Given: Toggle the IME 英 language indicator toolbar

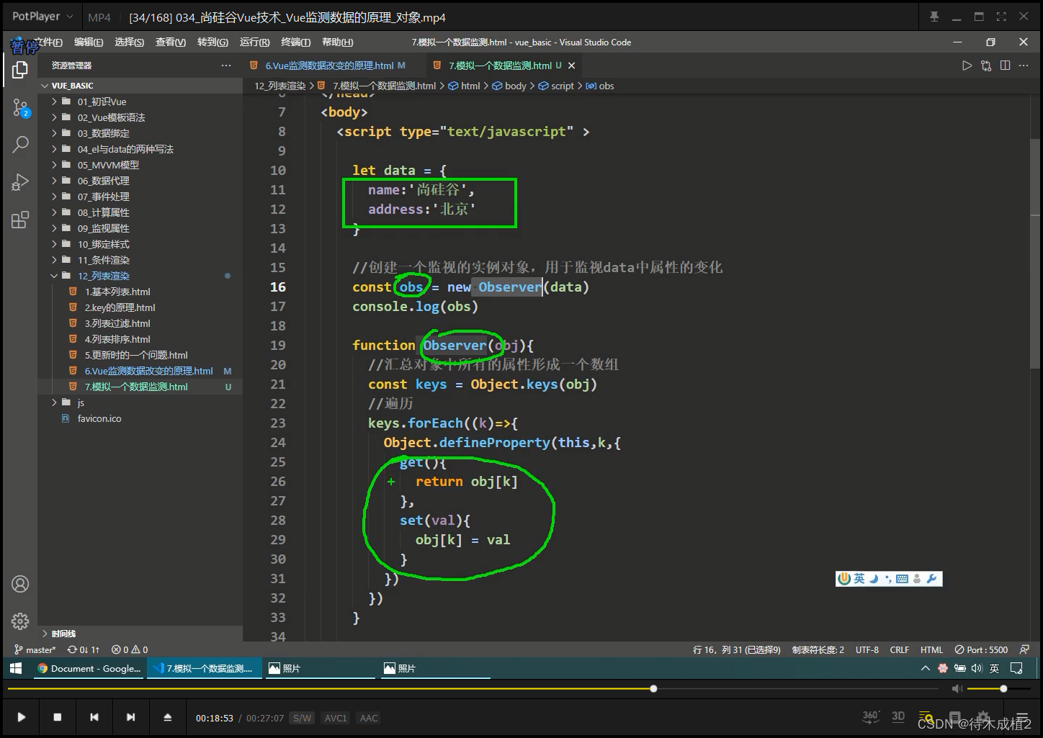Looking at the screenshot, I should 859,579.
